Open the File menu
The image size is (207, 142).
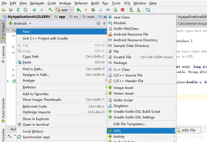4,3
